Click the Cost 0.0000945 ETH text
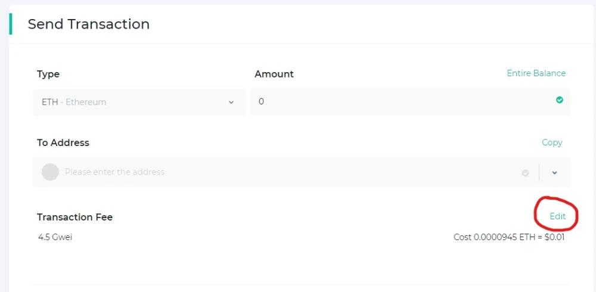The image size is (596, 292). click(493, 237)
